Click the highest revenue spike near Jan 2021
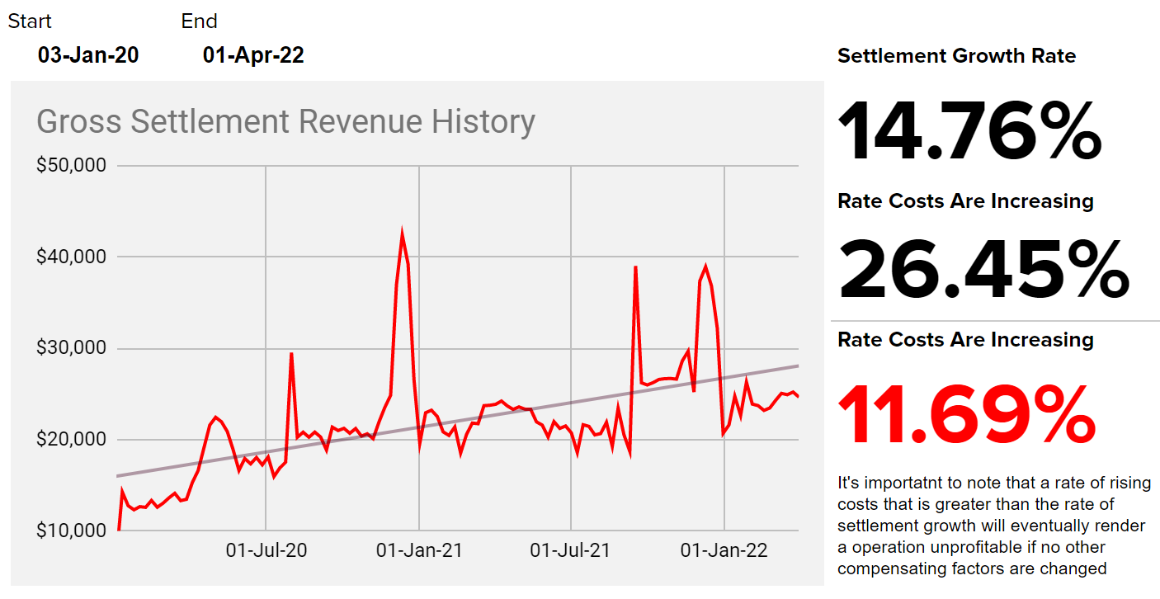The height and width of the screenshot is (599, 1160). 402,235
